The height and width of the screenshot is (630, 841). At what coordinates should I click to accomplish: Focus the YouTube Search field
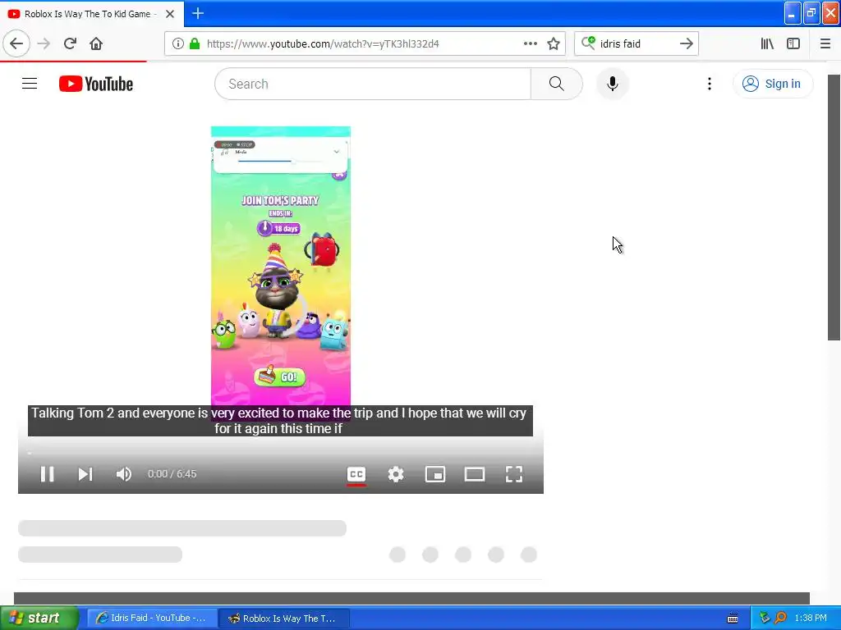[x=373, y=84]
